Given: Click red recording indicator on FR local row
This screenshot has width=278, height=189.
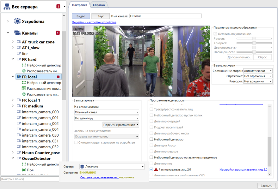Looking at the screenshot, I should coord(58,77).
